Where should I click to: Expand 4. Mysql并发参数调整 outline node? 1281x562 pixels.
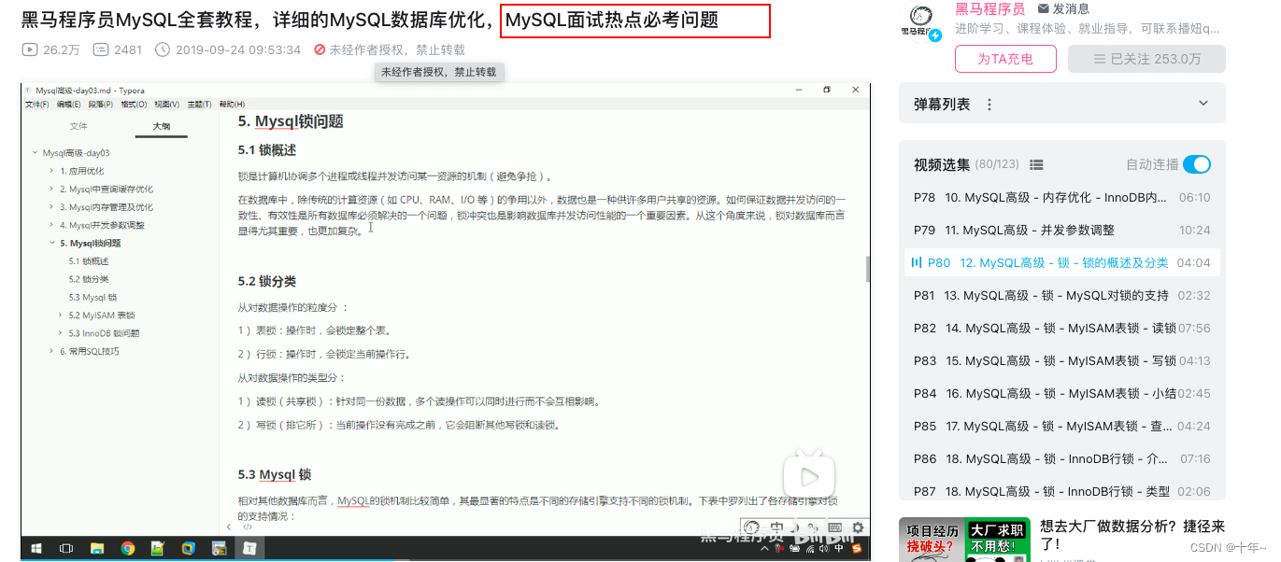(51, 225)
